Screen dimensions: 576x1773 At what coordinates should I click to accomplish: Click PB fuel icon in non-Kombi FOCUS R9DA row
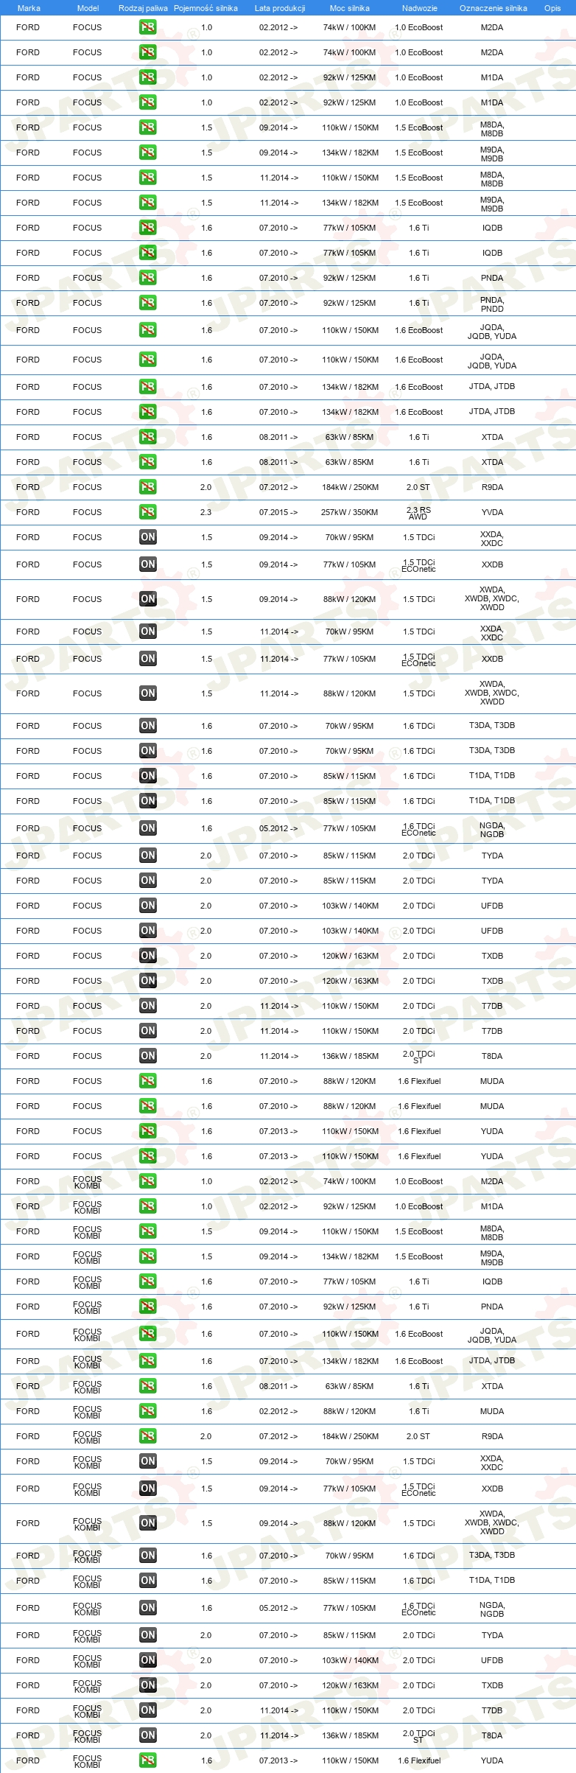coord(147,487)
